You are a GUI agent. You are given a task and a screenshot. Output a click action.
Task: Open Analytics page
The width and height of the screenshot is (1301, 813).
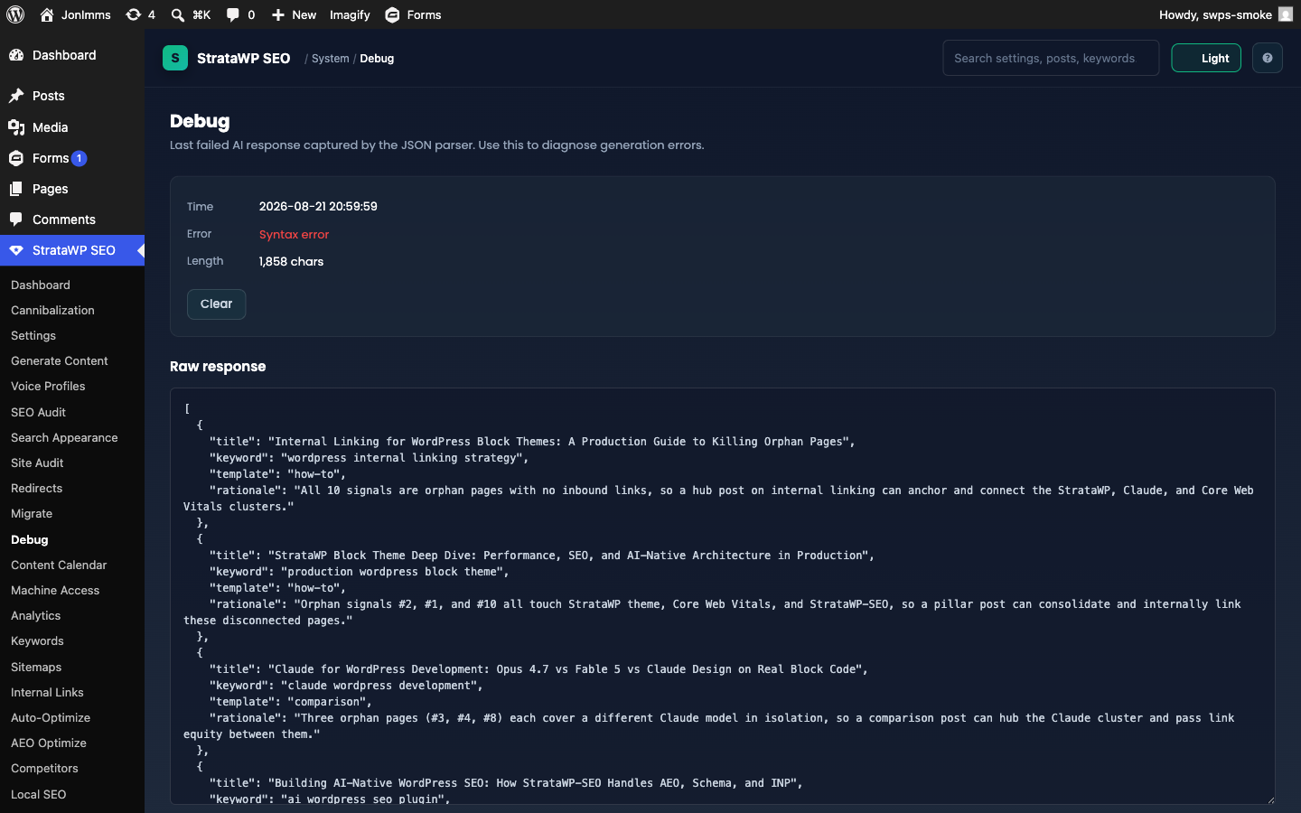point(35,615)
